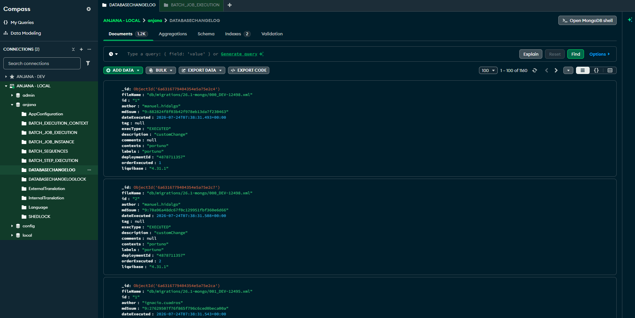
Task: Open the BATCH_SEQUENCES collection
Action: (49, 151)
